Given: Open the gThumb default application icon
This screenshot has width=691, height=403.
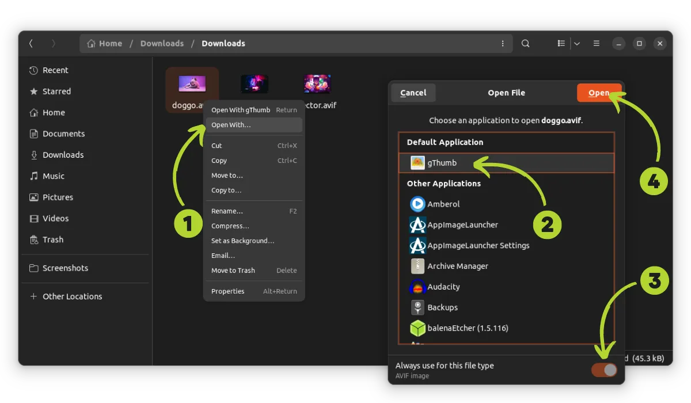Looking at the screenshot, I should 417,163.
